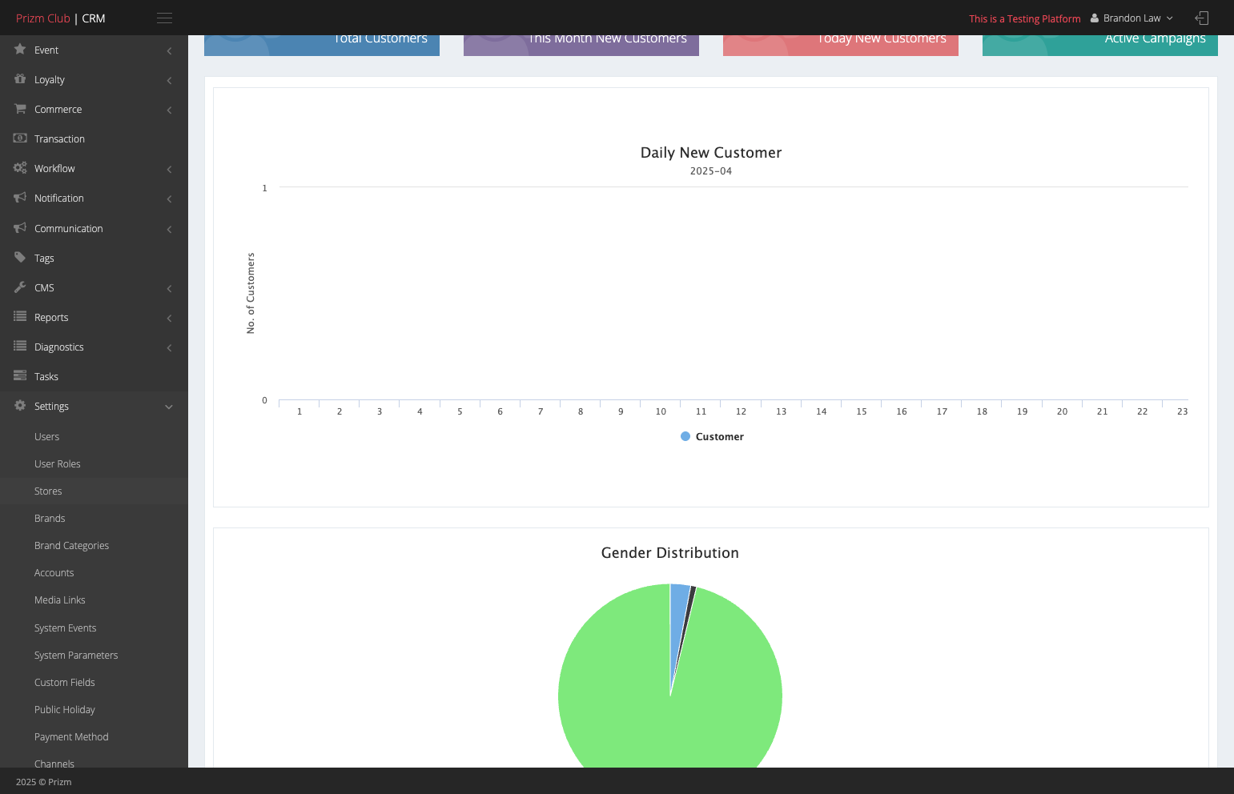This screenshot has height=794, width=1234.
Task: Open the Brandon Law user dropdown
Action: click(1132, 18)
